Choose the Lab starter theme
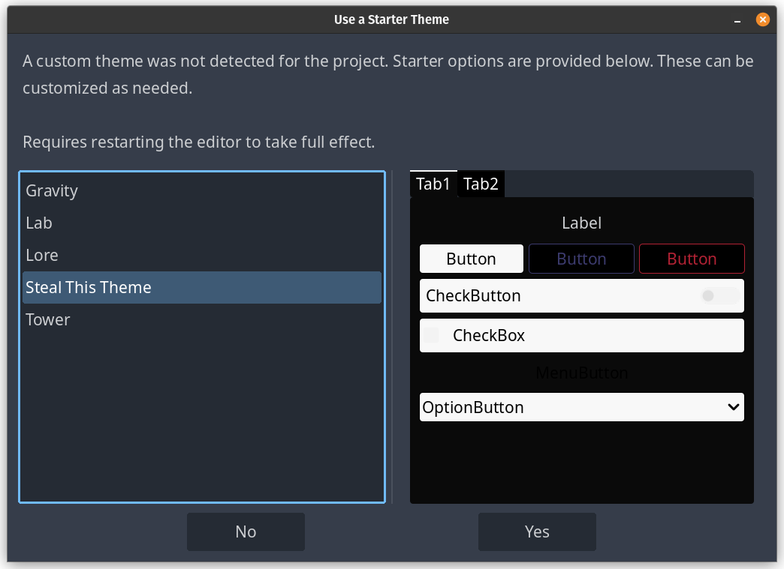 39,223
